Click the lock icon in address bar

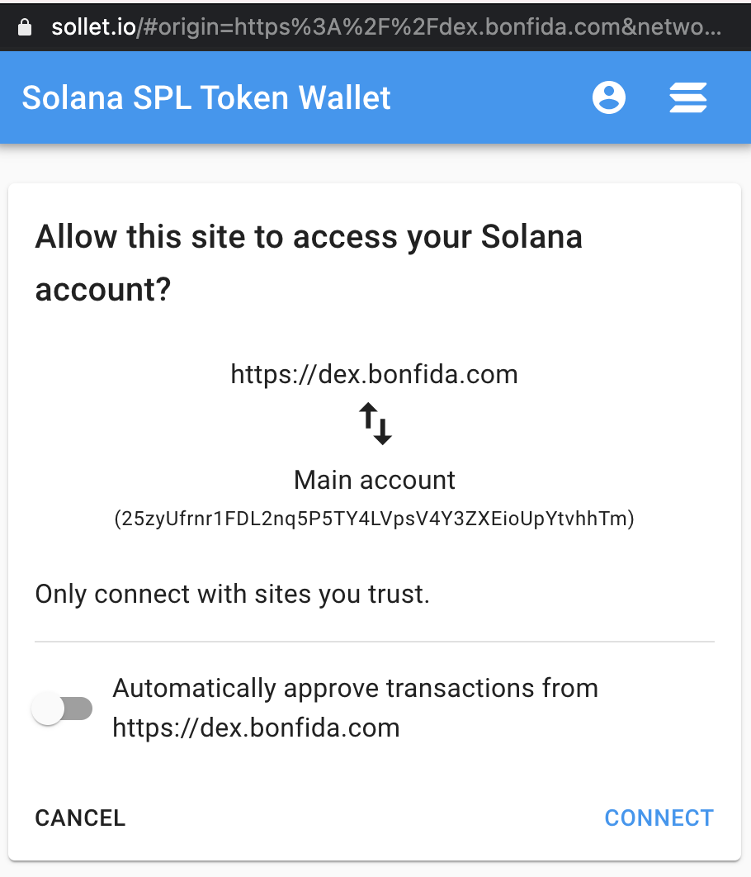coord(25,27)
